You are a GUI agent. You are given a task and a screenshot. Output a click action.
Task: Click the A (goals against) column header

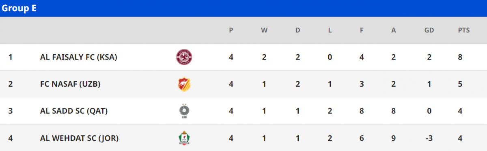point(393,30)
